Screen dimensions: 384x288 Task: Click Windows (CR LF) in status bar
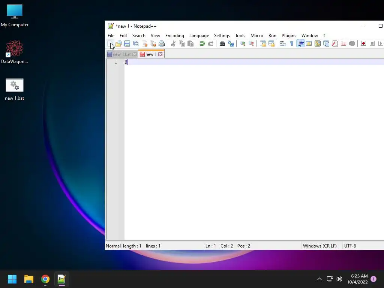[319, 246]
